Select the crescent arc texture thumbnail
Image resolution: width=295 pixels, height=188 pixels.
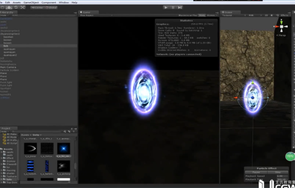(30, 148)
